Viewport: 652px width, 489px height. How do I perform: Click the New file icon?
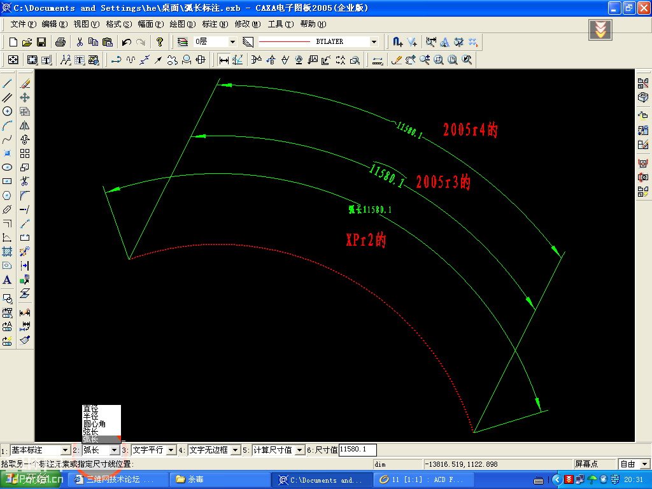tap(13, 41)
